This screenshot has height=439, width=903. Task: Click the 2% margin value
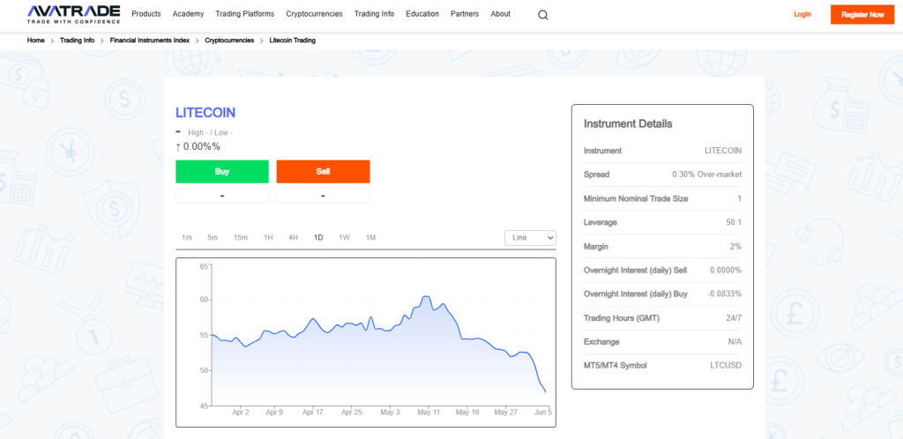tap(736, 246)
